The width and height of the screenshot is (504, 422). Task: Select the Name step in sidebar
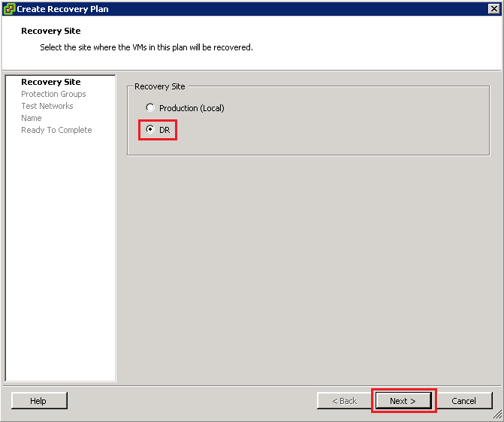pyautogui.click(x=32, y=118)
